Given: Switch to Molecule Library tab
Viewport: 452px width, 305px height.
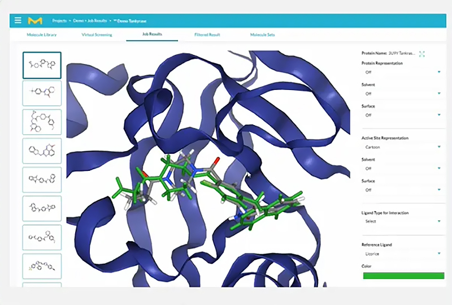Looking at the screenshot, I should [x=42, y=35].
